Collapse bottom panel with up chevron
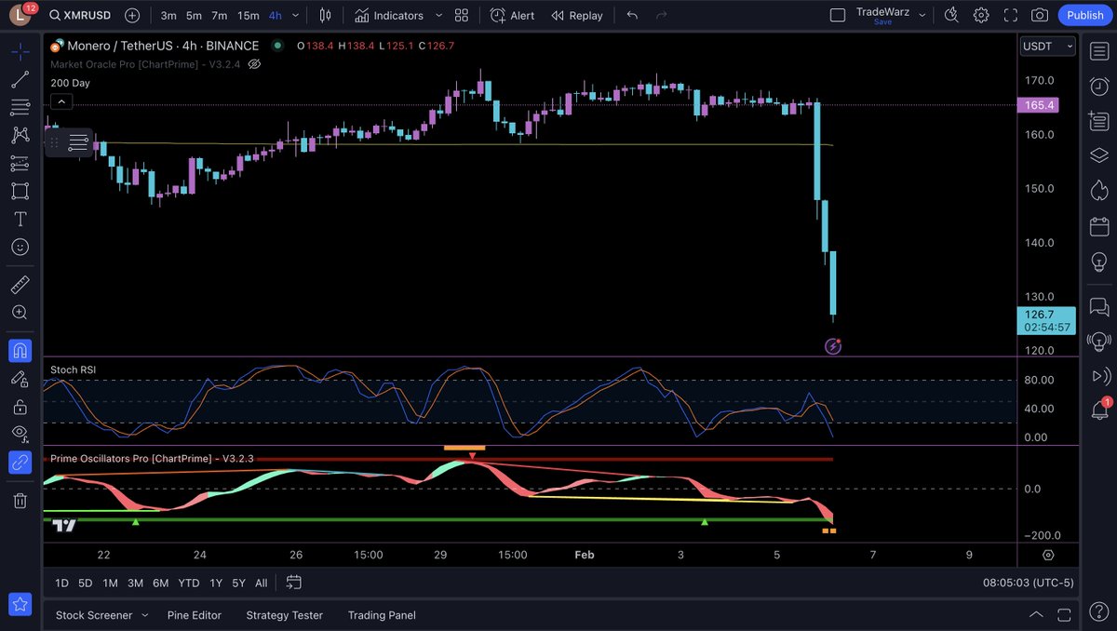The width and height of the screenshot is (1117, 631). click(1036, 615)
